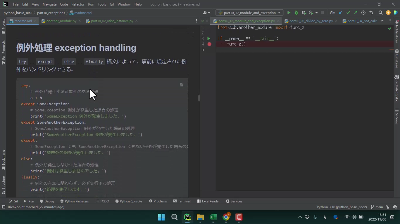The image size is (400, 224).
Task: Open the Terminal tool window
Action: 182,201
